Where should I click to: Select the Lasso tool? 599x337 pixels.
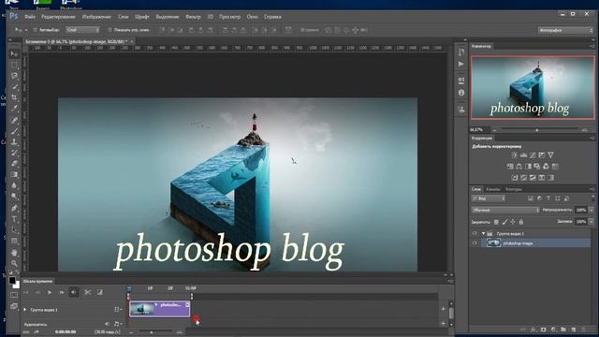tap(14, 76)
